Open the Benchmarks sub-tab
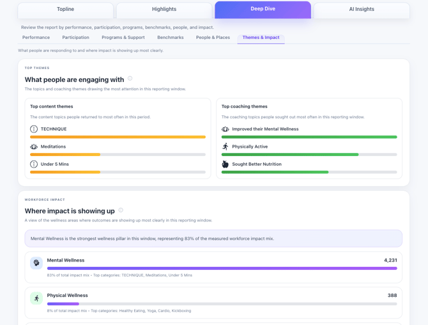 (x=171, y=38)
